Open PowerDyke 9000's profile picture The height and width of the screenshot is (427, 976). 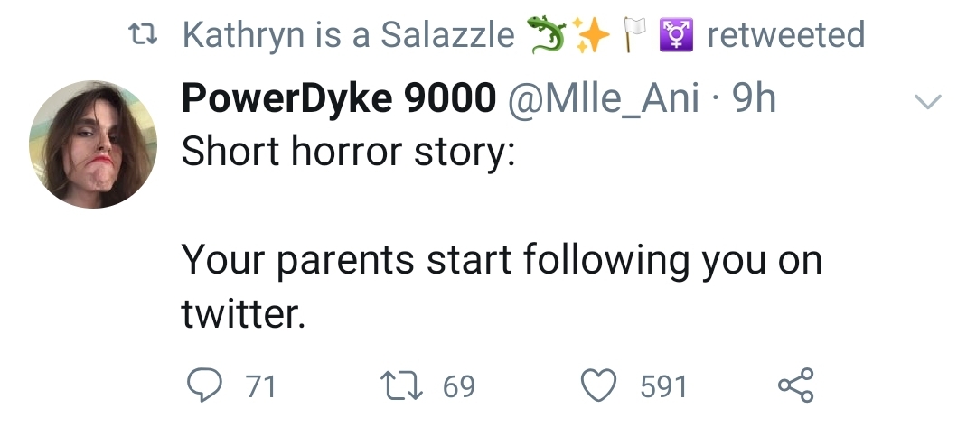[x=93, y=144]
